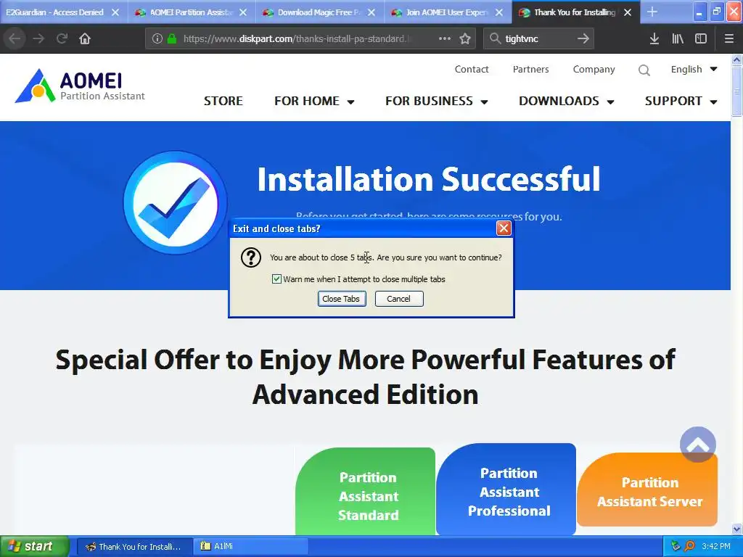The image size is (743, 557).
Task: Uncheck Warn me when closing multiple tabs
Action: [276, 279]
